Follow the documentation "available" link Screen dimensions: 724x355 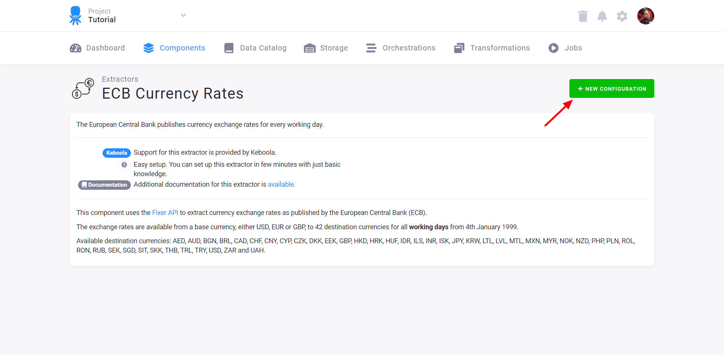point(281,184)
